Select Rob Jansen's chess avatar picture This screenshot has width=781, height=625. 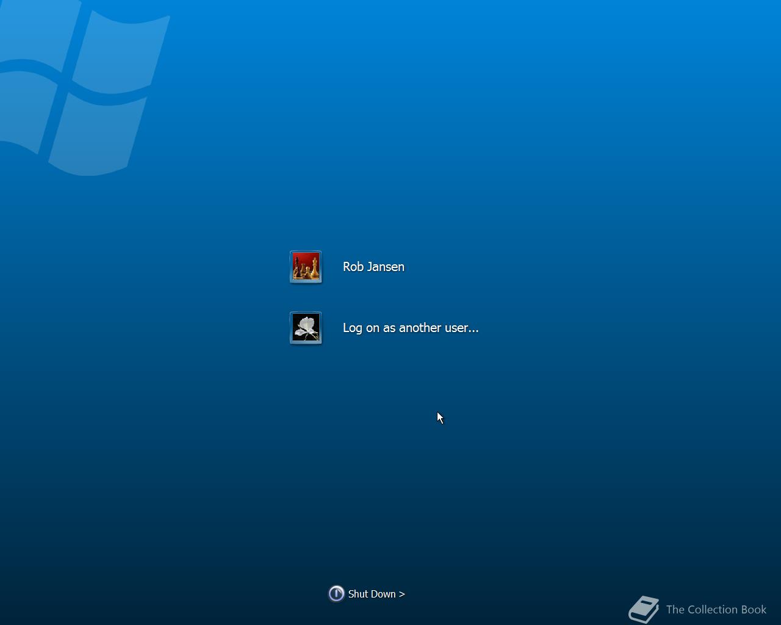[306, 267]
